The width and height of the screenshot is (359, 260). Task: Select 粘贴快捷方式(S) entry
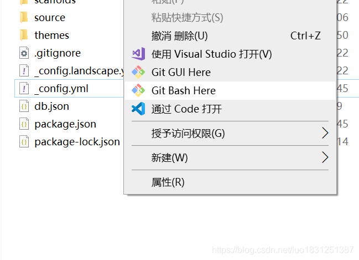click(x=230, y=18)
